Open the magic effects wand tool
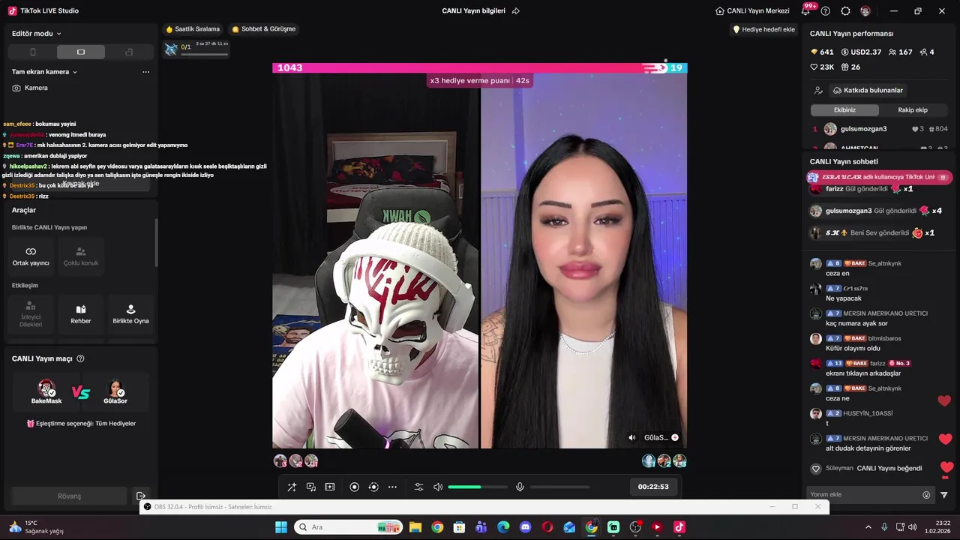Screen dimensions: 960x540 coord(292,487)
